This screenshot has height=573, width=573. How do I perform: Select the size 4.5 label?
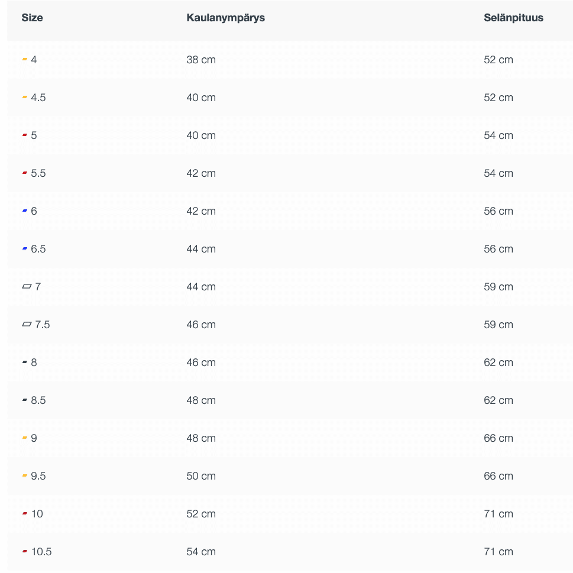point(38,98)
